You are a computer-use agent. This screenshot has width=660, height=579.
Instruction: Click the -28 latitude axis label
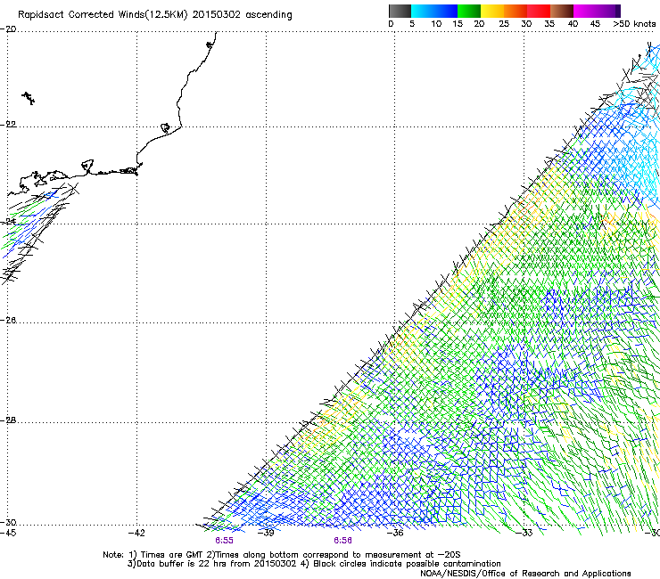click(x=8, y=420)
